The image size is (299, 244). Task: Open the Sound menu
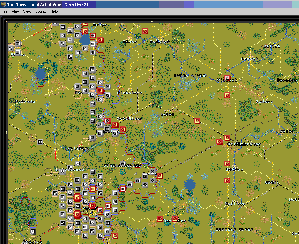click(41, 11)
